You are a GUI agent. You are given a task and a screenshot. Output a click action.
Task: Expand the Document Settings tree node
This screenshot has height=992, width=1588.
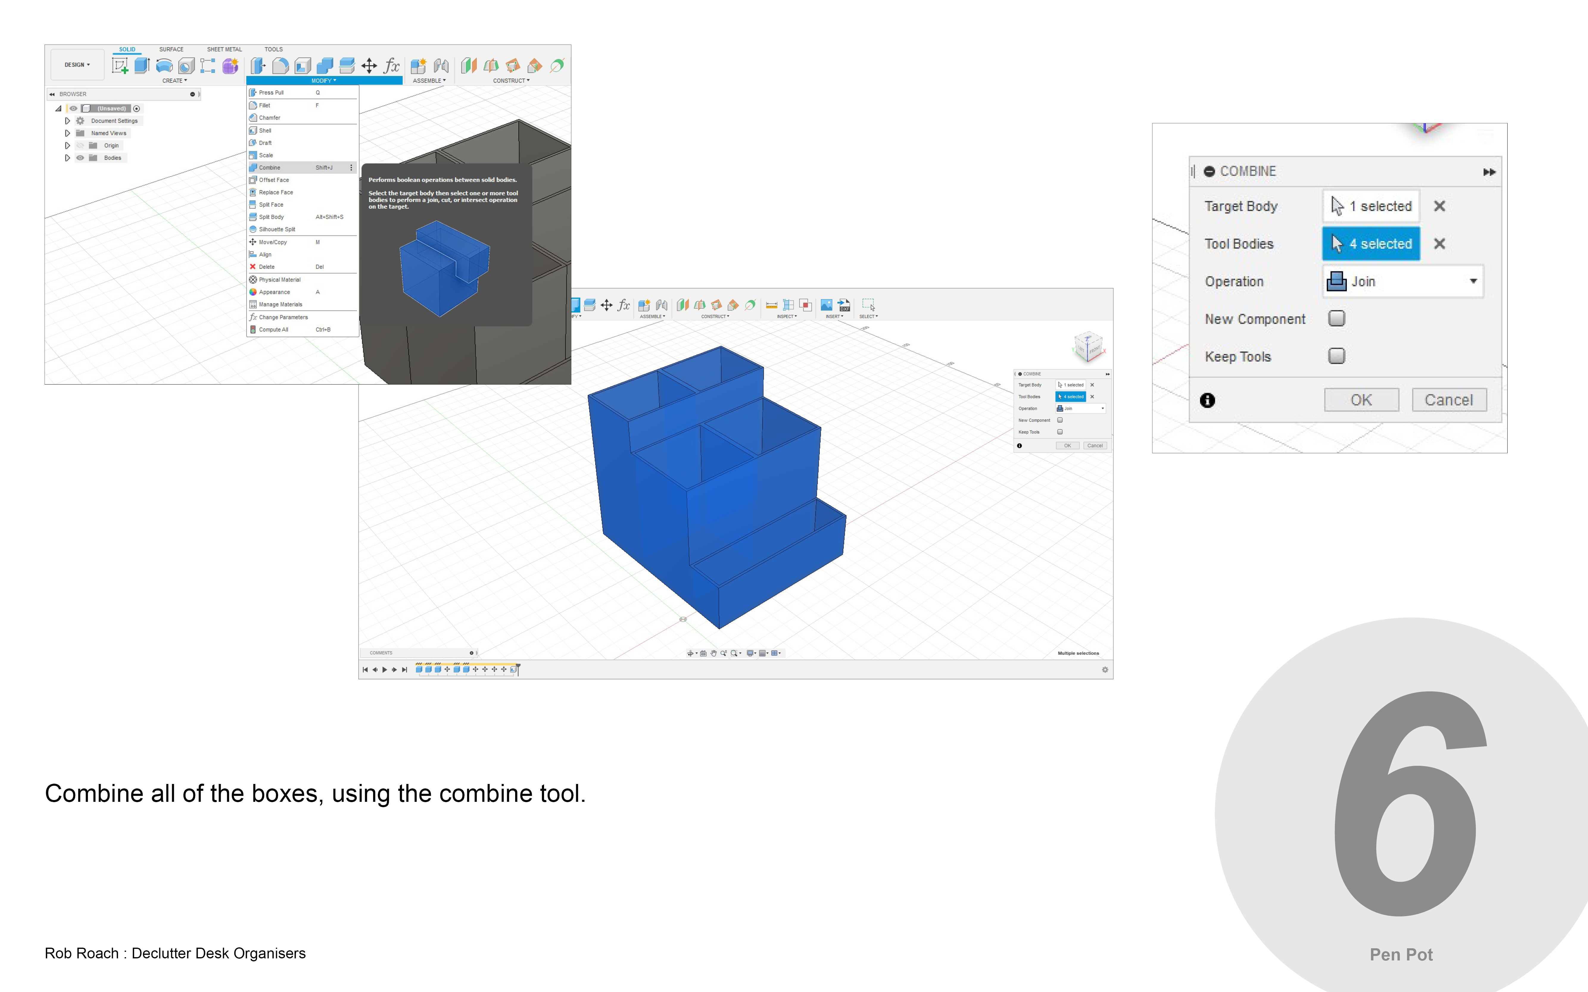[x=67, y=121]
